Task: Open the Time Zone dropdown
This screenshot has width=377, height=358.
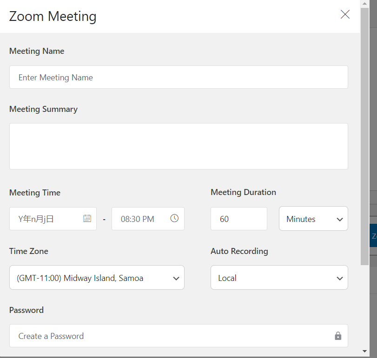Action: tap(97, 278)
